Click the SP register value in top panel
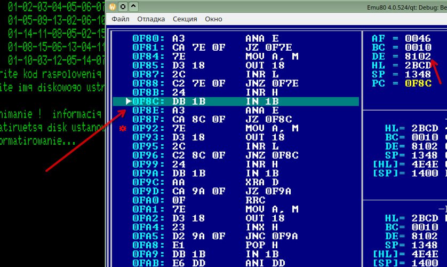 click(418, 75)
